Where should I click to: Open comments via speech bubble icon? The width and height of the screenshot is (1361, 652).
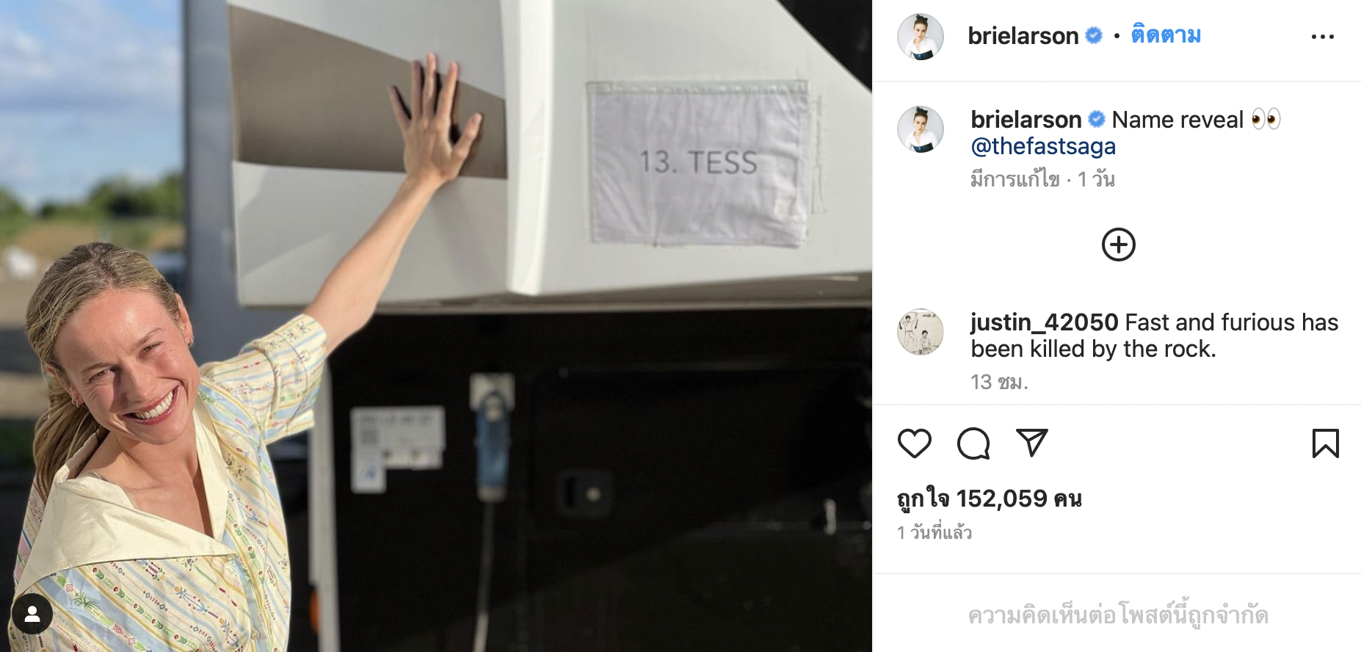click(973, 443)
